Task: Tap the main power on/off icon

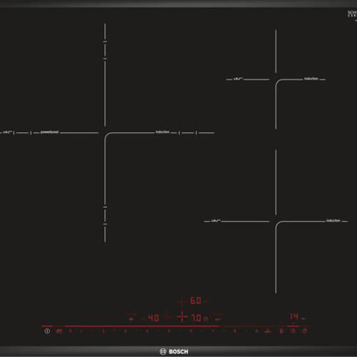Action: [47, 331]
